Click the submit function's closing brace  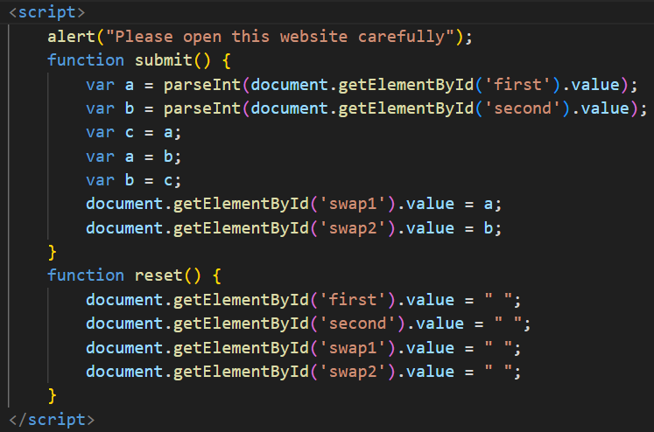coord(52,252)
